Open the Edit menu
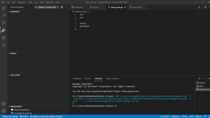Viewport: 210px width, 118px height. pyautogui.click(x=13, y=2)
